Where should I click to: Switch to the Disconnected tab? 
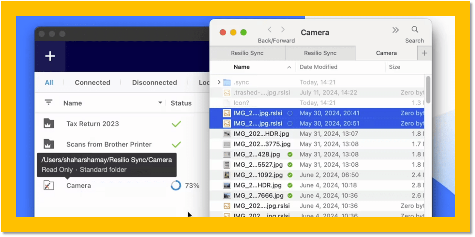coord(154,82)
